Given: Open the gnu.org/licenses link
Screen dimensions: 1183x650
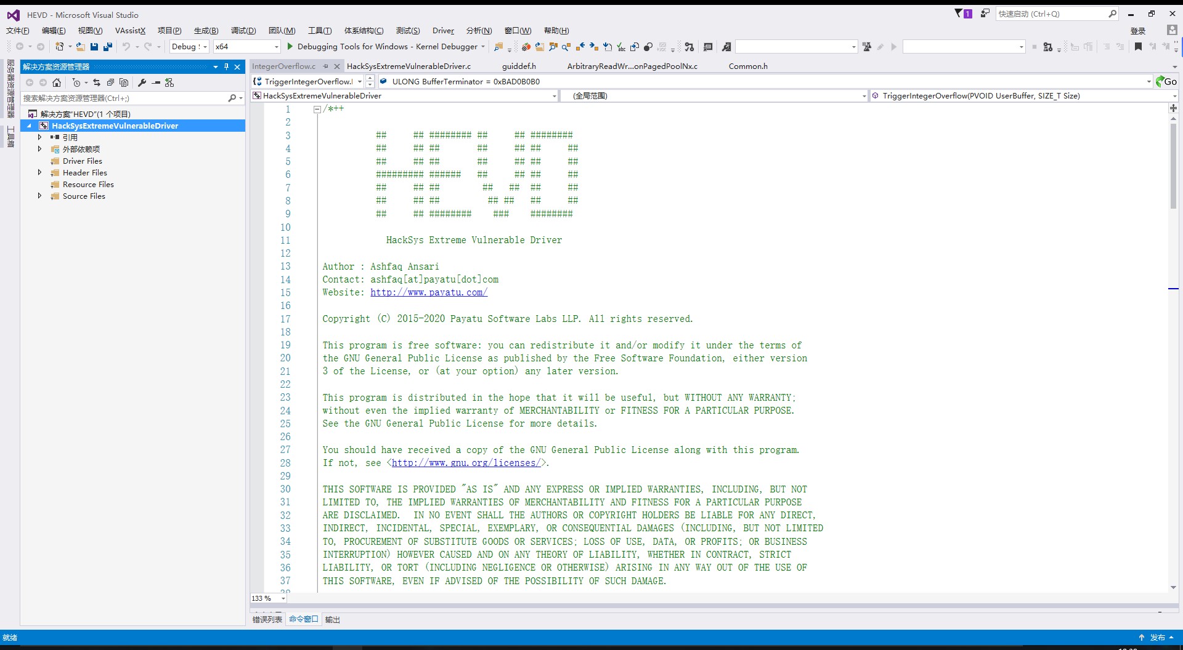Looking at the screenshot, I should pyautogui.click(x=466, y=463).
